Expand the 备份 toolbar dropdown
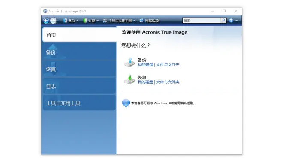 click(78, 21)
